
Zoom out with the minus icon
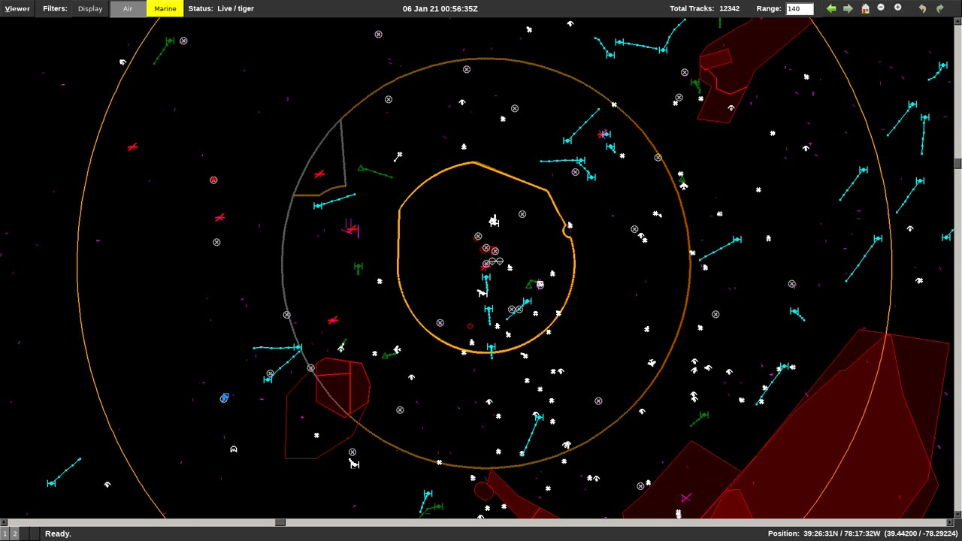pyautogui.click(x=881, y=8)
